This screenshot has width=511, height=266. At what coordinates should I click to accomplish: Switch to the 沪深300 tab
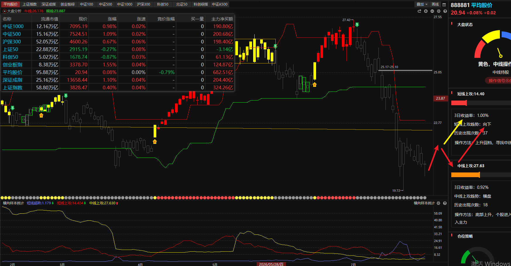tap(143, 4)
